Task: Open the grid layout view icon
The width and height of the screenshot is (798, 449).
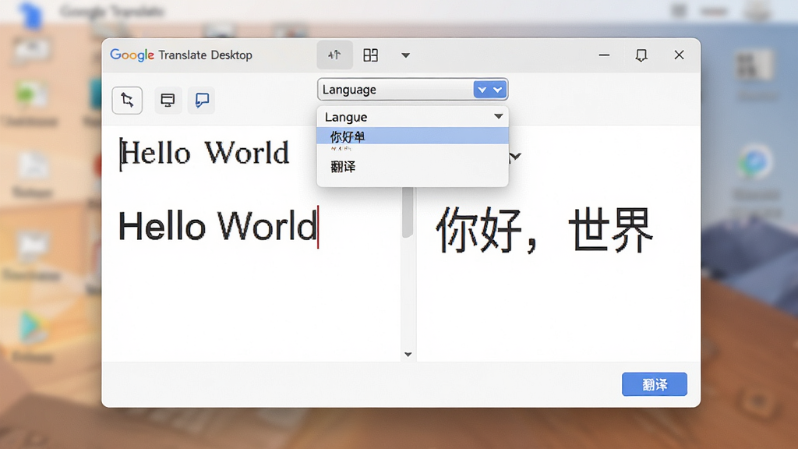Action: 370,55
